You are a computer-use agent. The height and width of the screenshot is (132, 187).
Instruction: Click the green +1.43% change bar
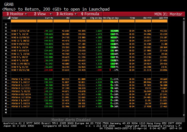(114, 31)
